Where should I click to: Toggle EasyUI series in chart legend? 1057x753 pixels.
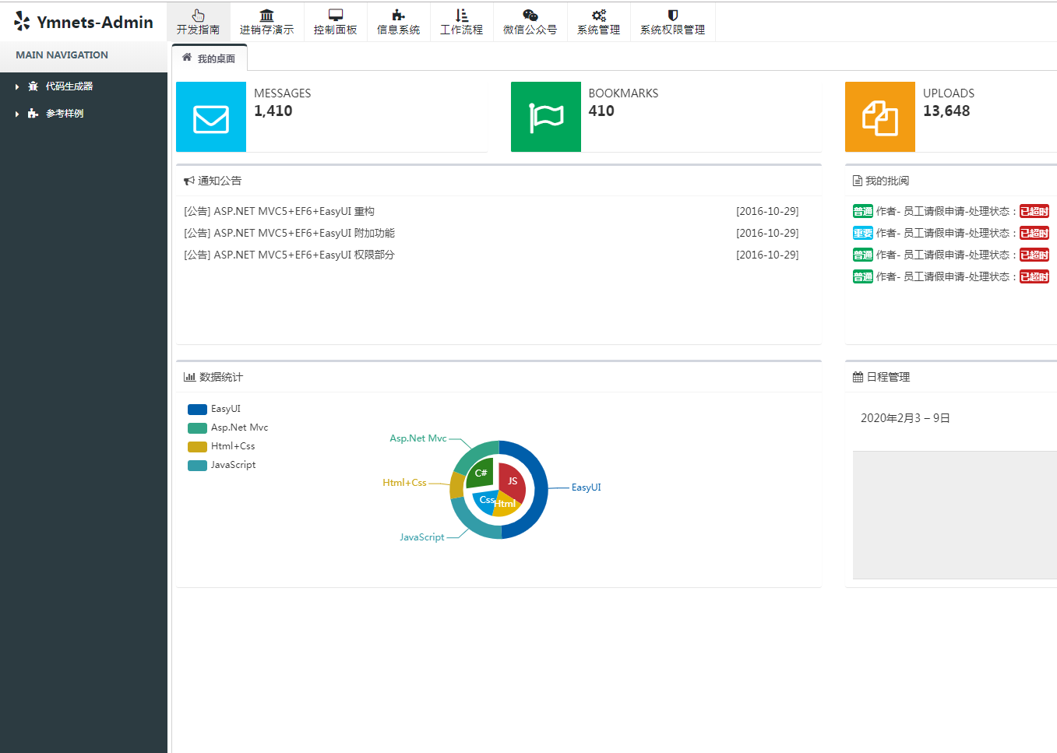pos(198,409)
